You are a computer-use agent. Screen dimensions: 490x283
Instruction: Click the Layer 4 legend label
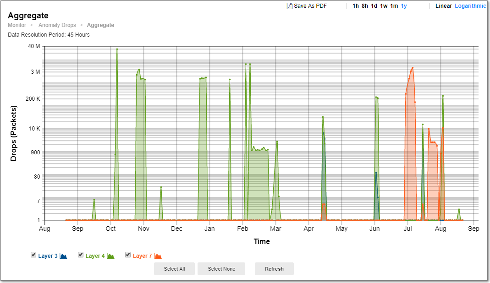tap(95, 256)
